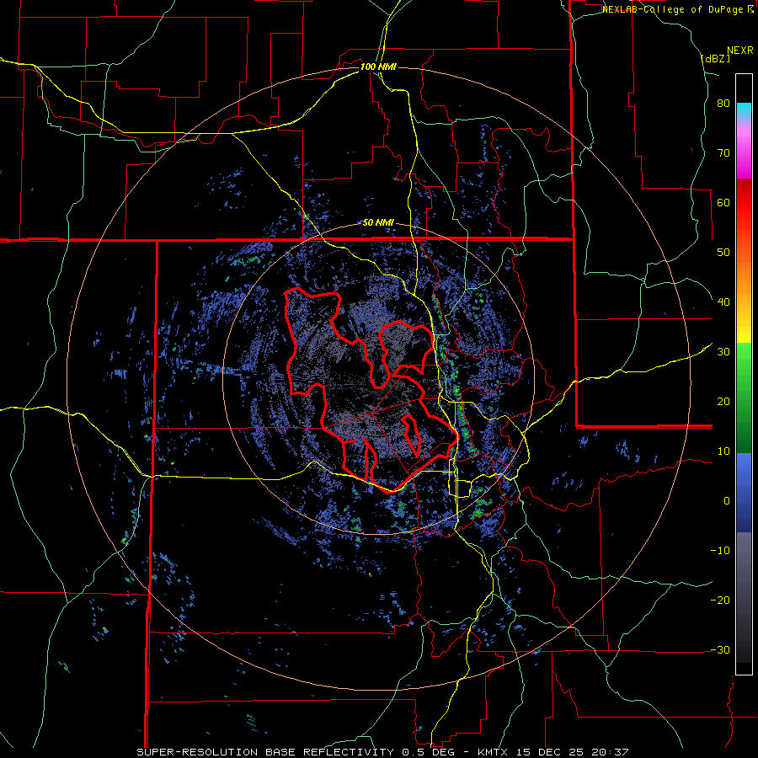The width and height of the screenshot is (758, 758).
Task: Click the cyan segment of the color bar
Action: (x=744, y=109)
